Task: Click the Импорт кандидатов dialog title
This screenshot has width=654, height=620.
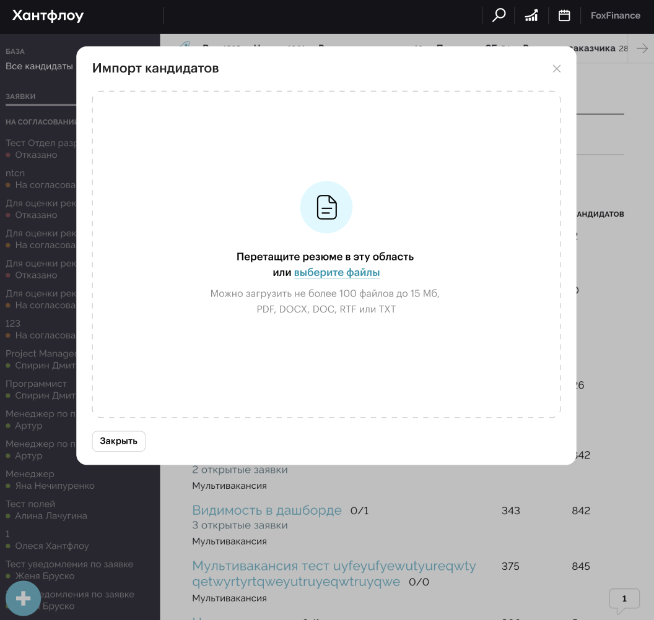Action: (155, 68)
